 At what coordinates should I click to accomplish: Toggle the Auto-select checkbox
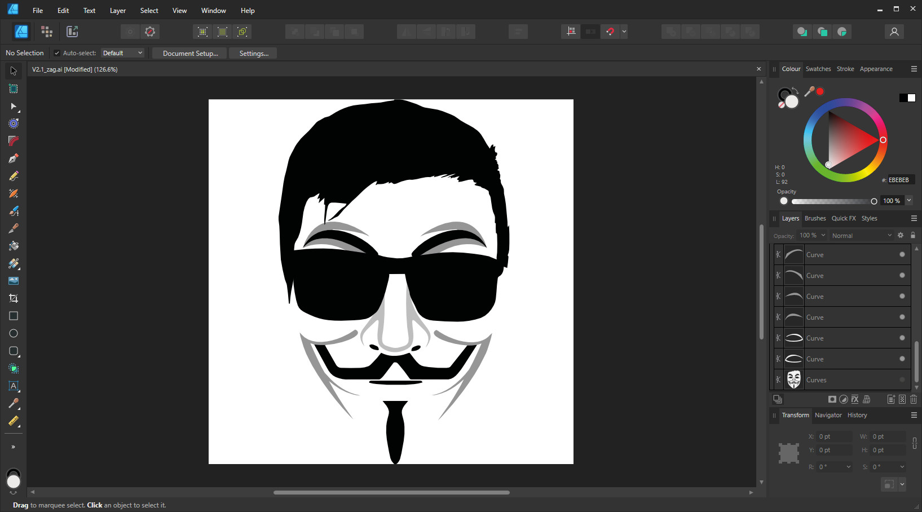(56, 53)
